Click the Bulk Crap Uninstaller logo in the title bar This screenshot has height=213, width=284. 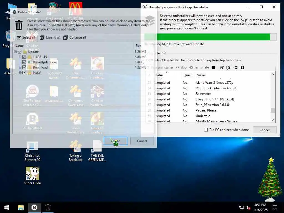(x=145, y=7)
